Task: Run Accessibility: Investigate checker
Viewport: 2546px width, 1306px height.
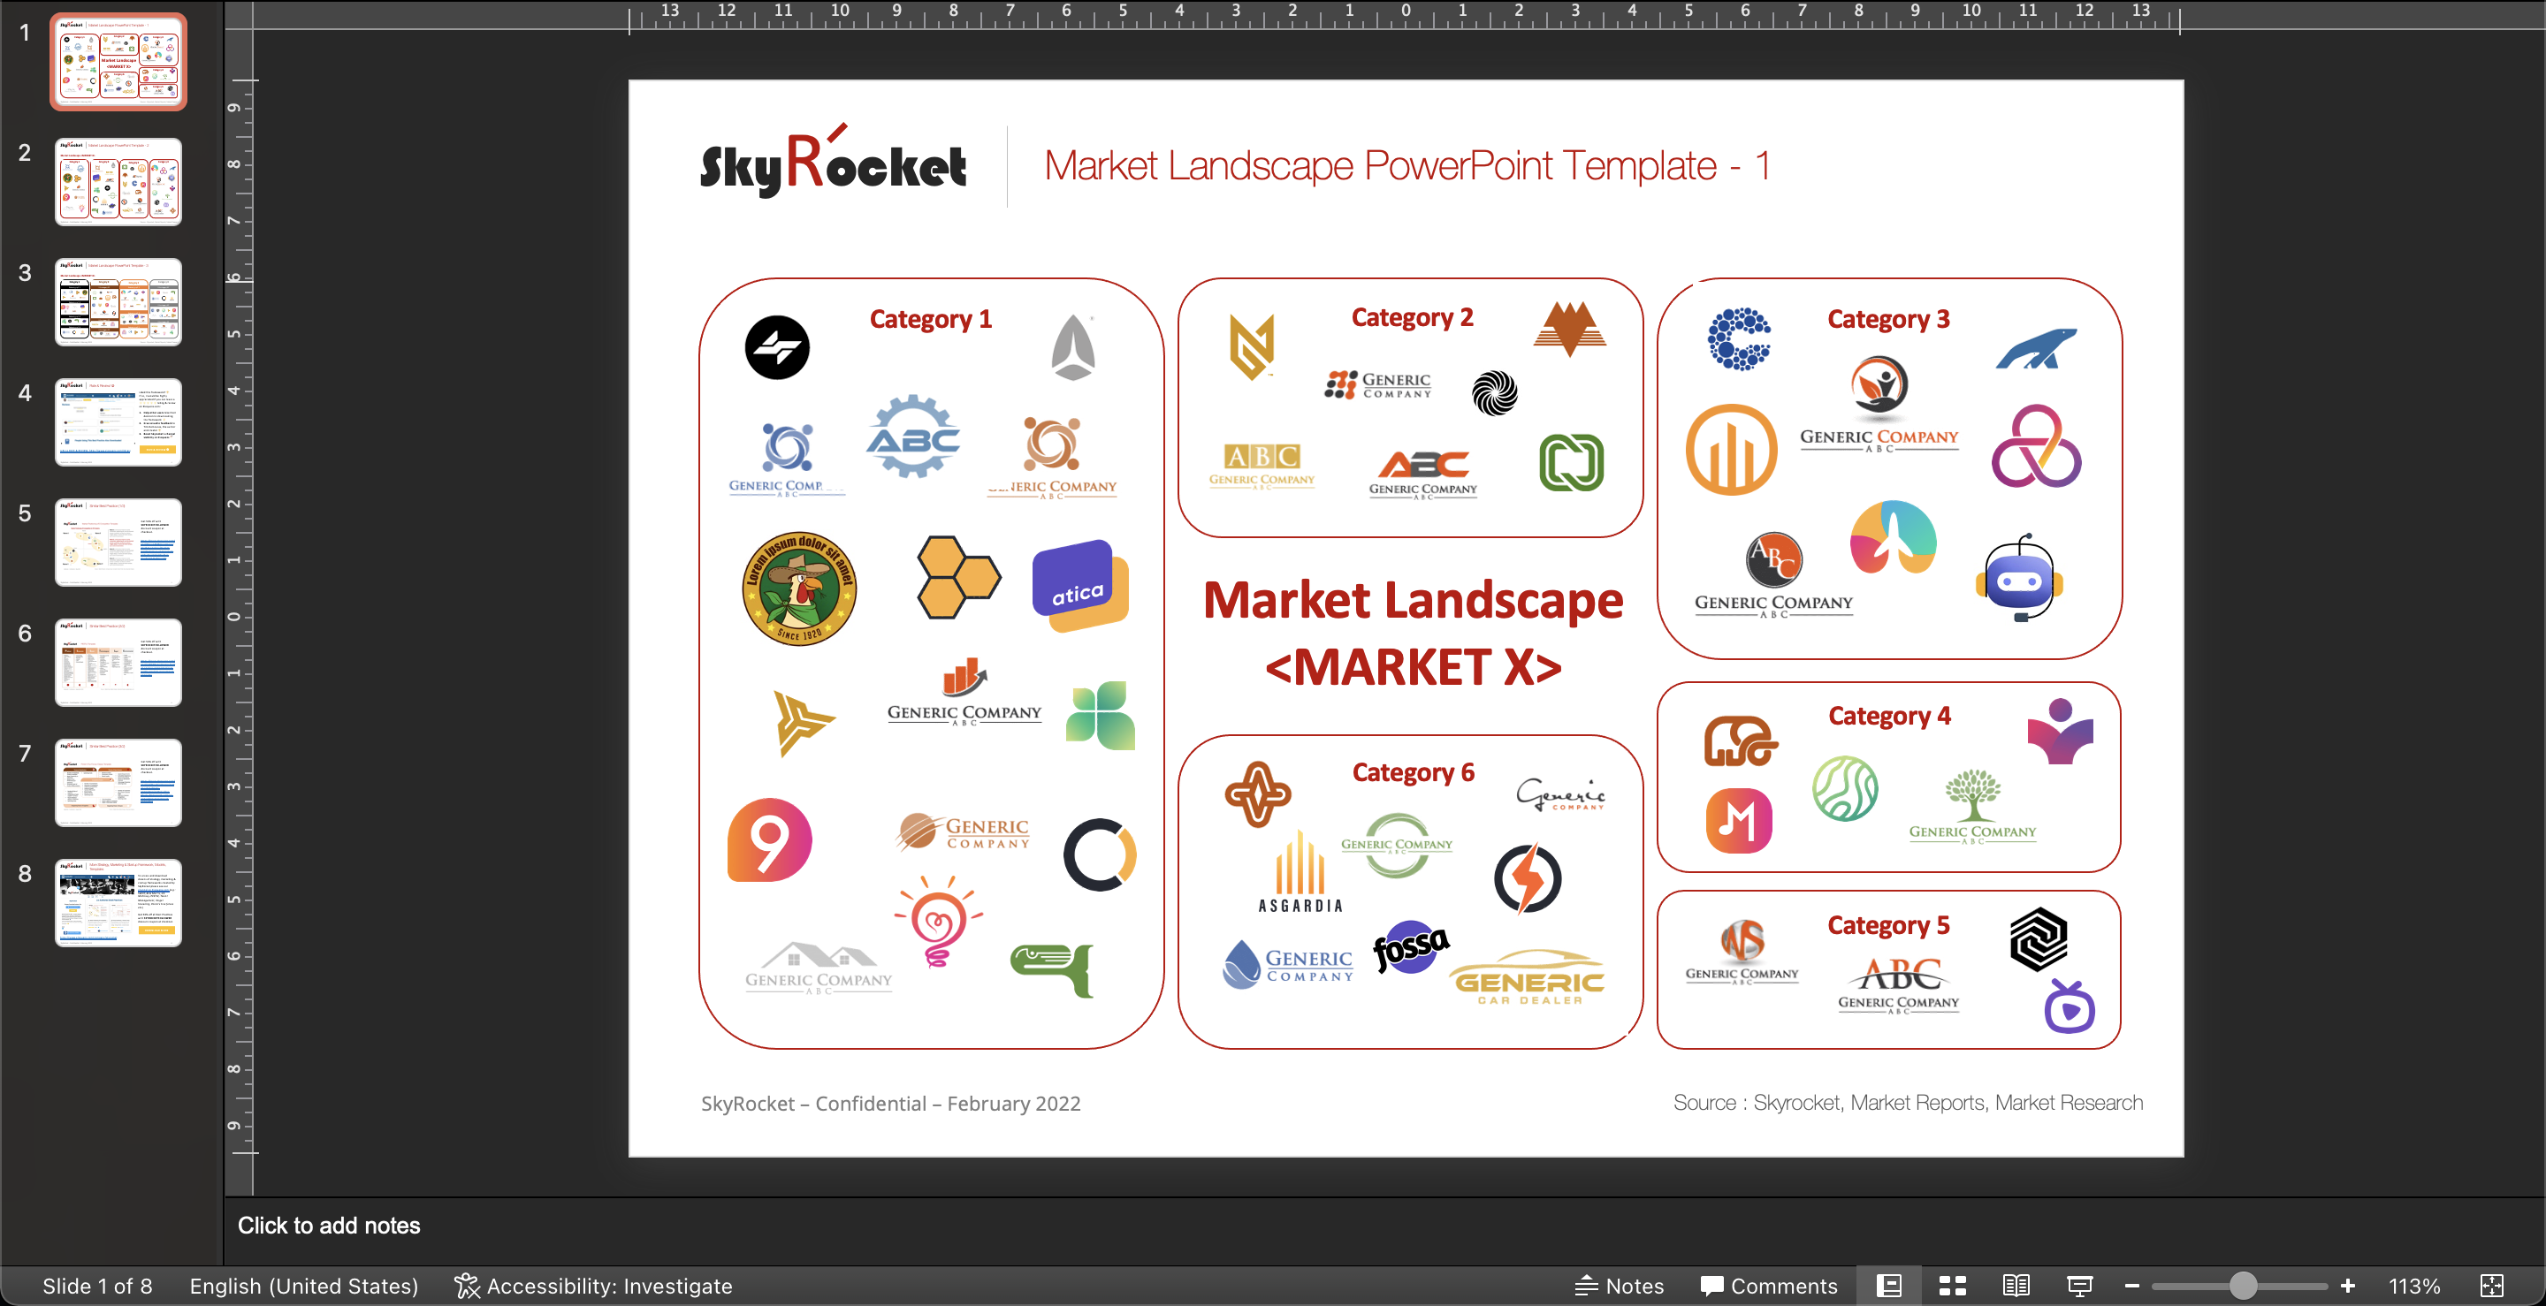Action: coord(593,1286)
